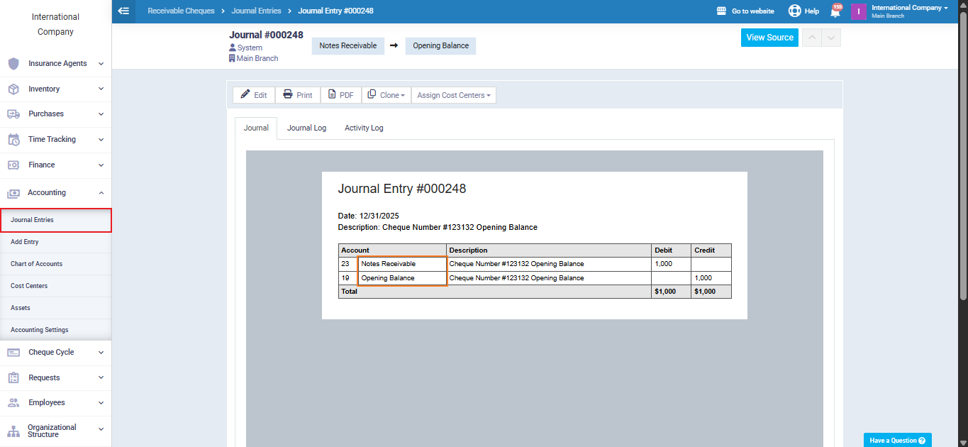This screenshot has height=447, width=968.
Task: Click the sidebar collapse arrow icon
Action: [x=123, y=11]
